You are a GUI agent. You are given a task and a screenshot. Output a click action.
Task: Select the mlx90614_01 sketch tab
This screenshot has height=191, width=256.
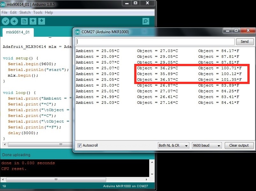[x=18, y=32]
